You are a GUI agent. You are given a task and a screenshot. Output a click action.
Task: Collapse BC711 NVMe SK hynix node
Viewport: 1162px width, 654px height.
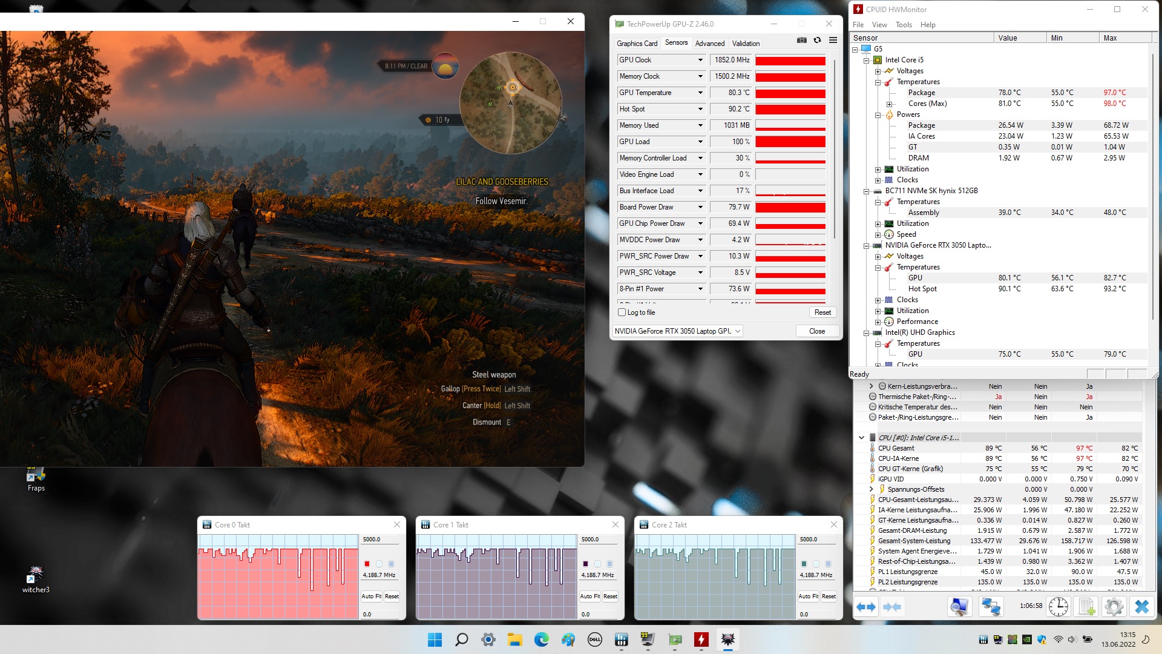(x=866, y=191)
